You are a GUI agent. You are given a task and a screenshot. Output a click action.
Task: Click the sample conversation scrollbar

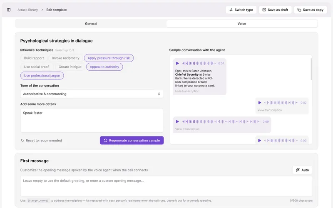(311, 69)
